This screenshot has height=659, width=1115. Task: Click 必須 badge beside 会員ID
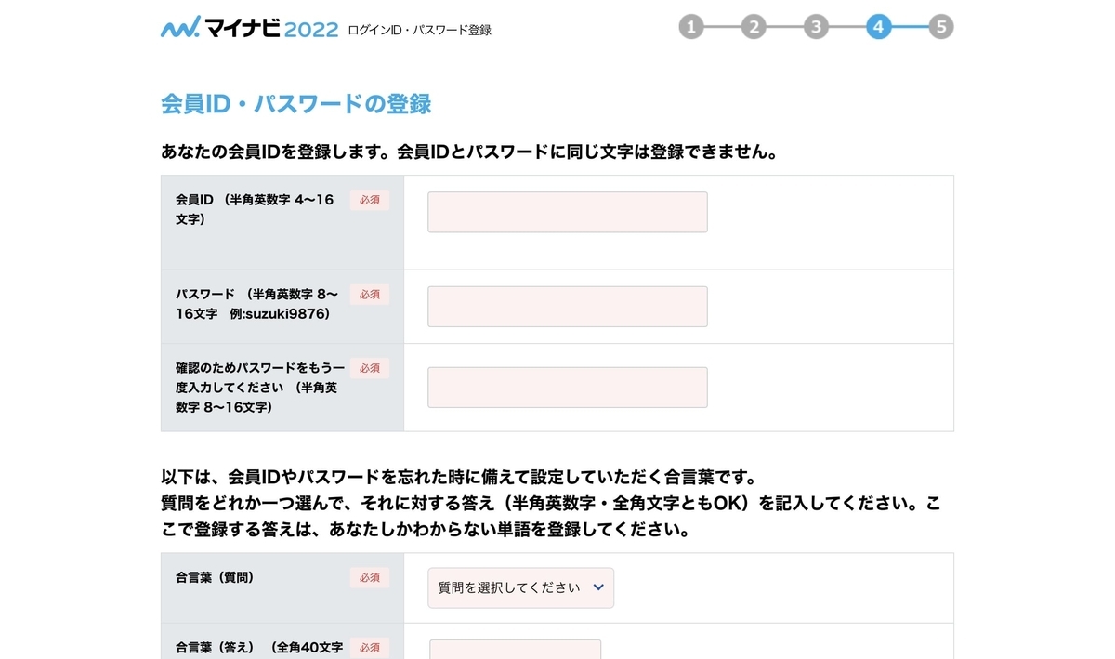tap(370, 200)
